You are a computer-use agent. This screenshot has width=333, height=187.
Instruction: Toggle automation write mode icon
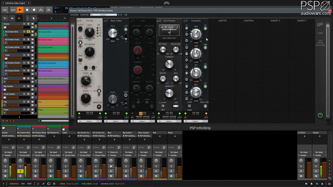[x=41, y=10]
